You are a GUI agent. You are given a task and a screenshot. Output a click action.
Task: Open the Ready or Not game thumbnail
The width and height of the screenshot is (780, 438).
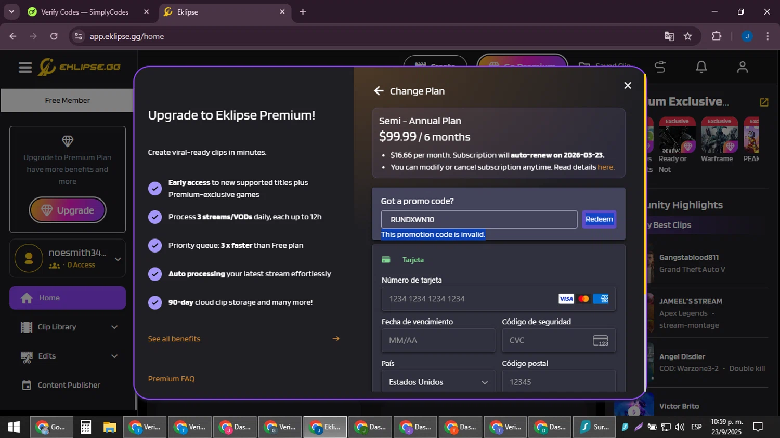coord(677,135)
